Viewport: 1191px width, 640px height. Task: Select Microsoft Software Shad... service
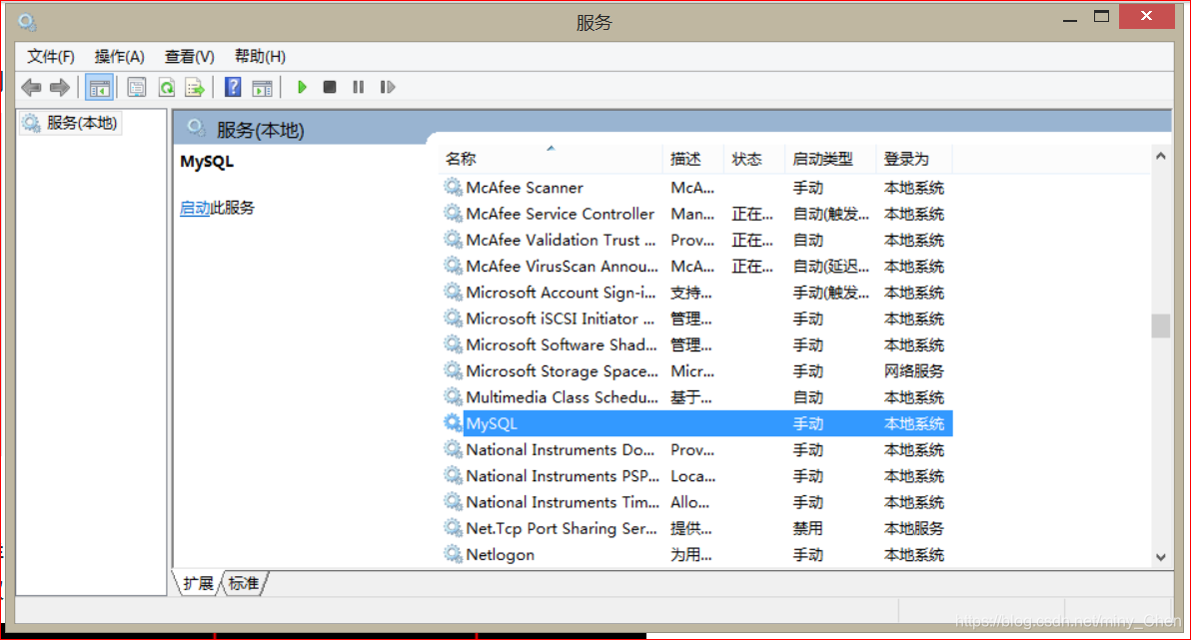coord(695,344)
